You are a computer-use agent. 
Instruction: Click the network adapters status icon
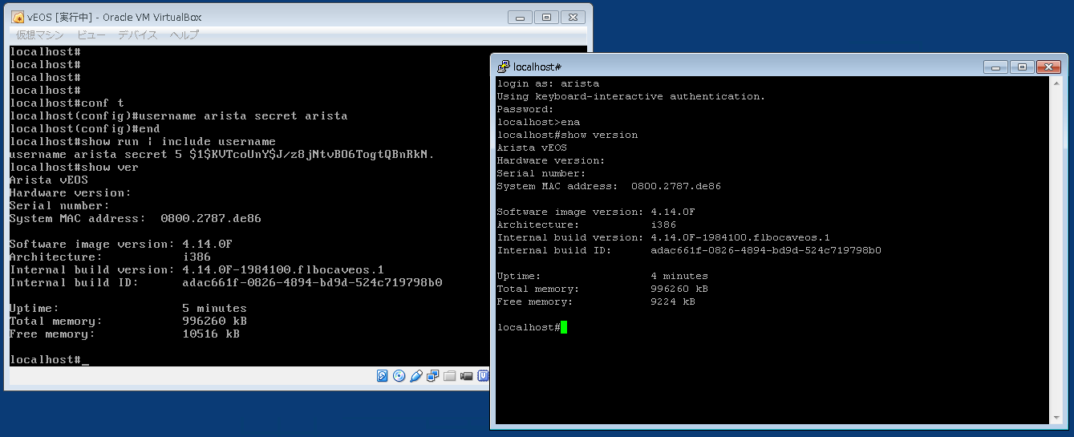[433, 375]
